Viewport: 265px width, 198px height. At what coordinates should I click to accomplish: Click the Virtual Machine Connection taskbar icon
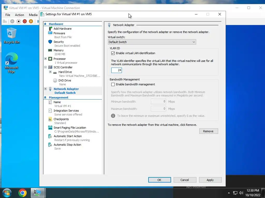click(x=38, y=193)
